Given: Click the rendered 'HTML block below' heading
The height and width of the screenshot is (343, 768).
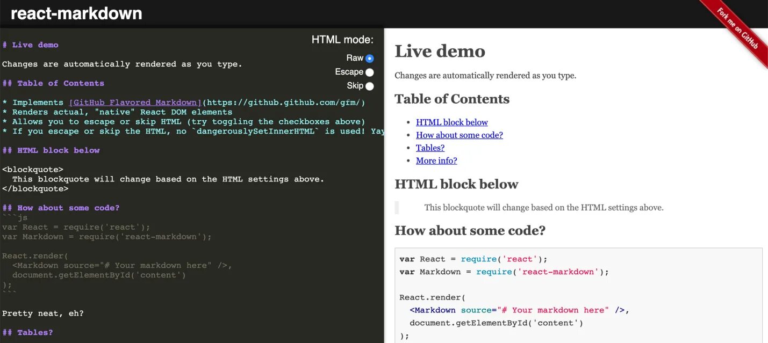Looking at the screenshot, I should click(x=456, y=184).
